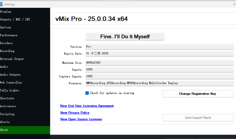236x139 pixels.
Task: Click the Send Support Report button
Action: (198, 118)
